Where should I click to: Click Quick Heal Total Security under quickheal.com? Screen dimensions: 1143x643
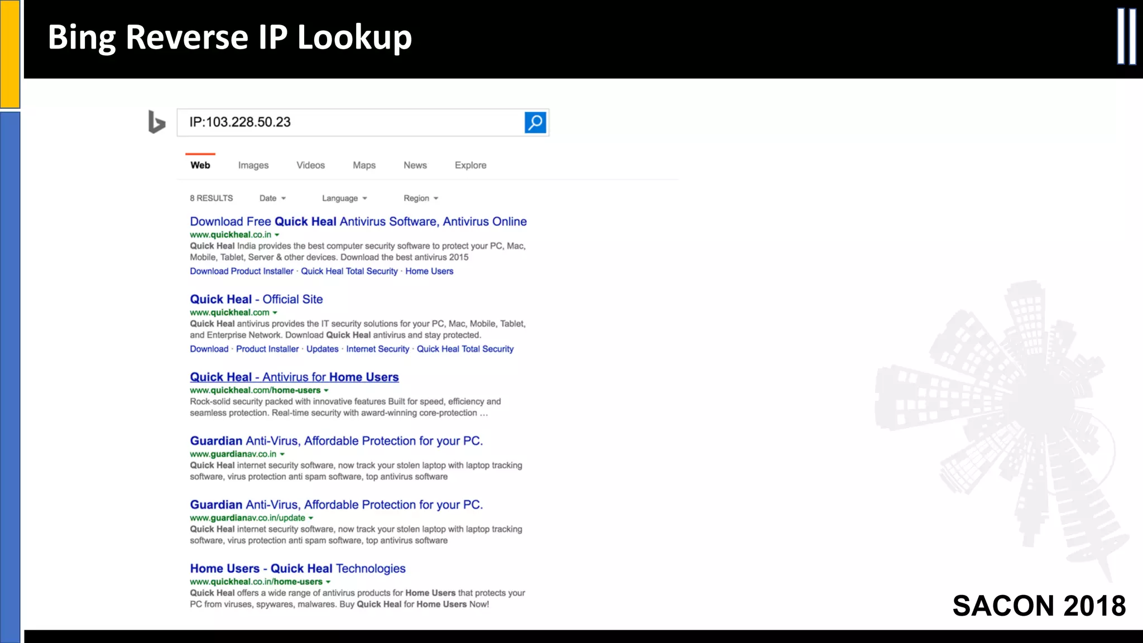465,349
